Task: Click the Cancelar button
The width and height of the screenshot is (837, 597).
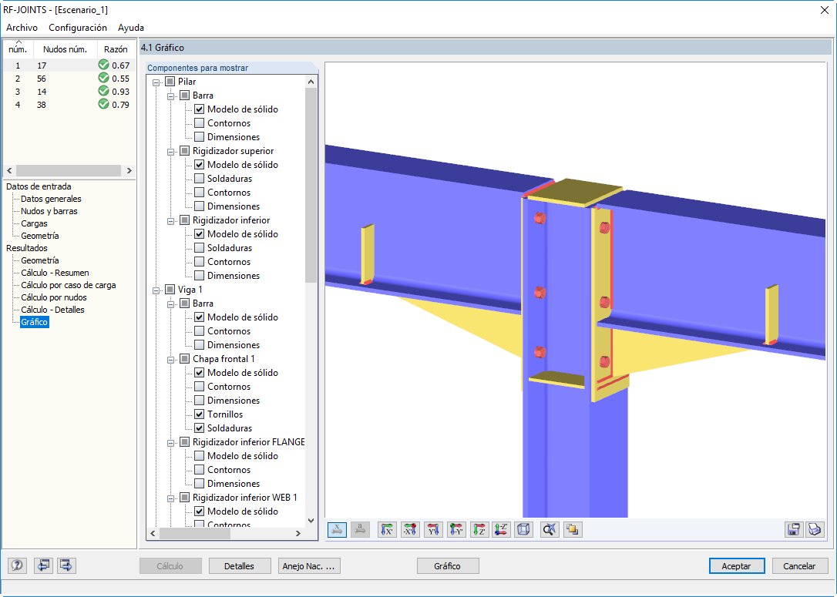Action: 799,566
